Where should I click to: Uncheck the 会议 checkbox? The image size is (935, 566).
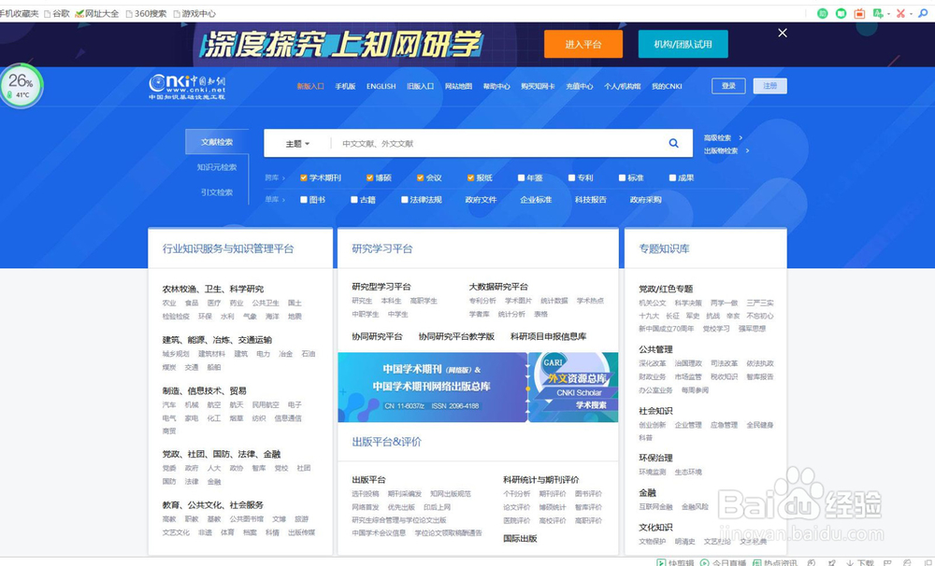[421, 177]
